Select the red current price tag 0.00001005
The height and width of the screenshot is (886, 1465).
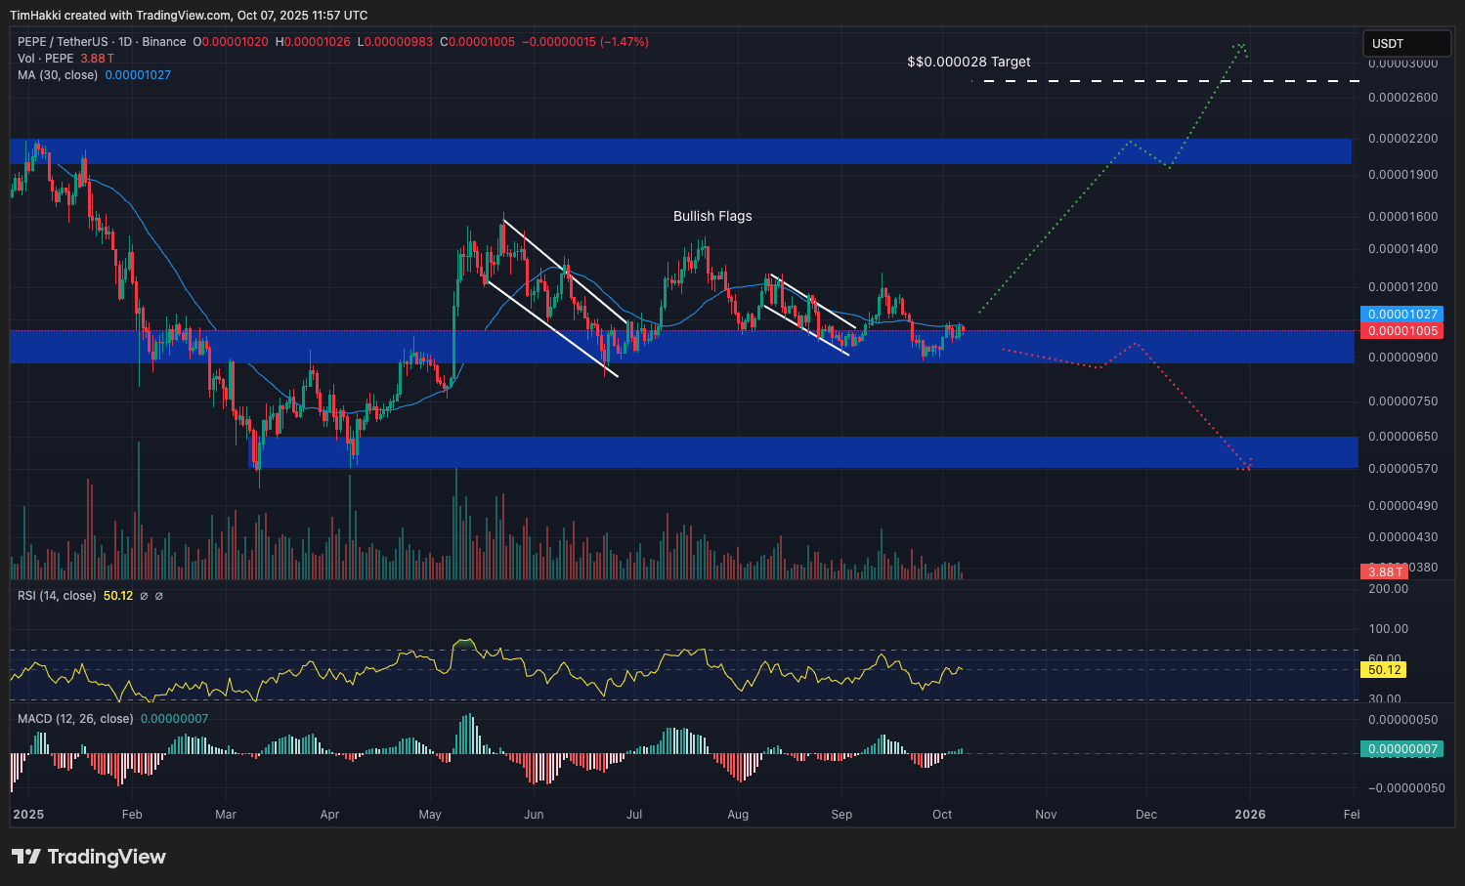tap(1401, 331)
